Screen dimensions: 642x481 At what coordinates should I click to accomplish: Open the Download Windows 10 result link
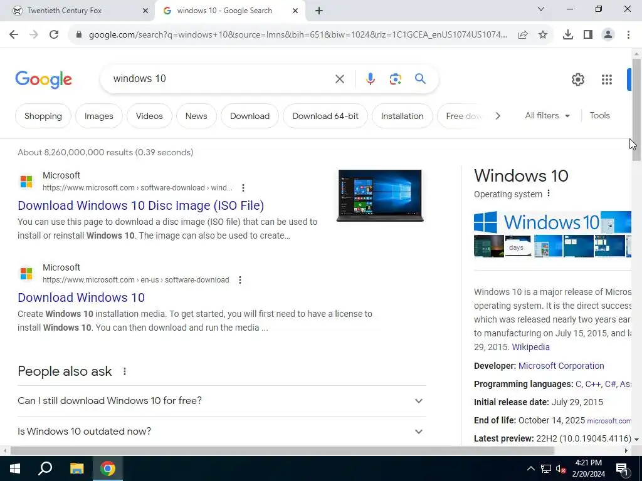coord(81,297)
